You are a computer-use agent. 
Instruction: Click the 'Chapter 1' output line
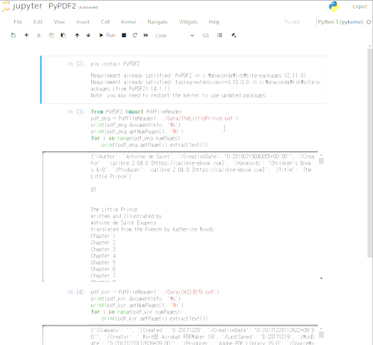point(103,236)
